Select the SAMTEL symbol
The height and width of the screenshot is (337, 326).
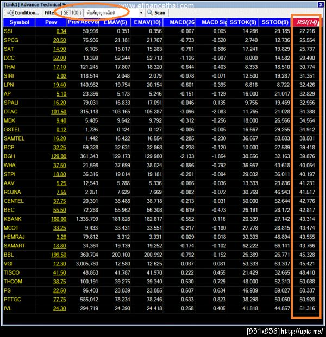(x=14, y=138)
